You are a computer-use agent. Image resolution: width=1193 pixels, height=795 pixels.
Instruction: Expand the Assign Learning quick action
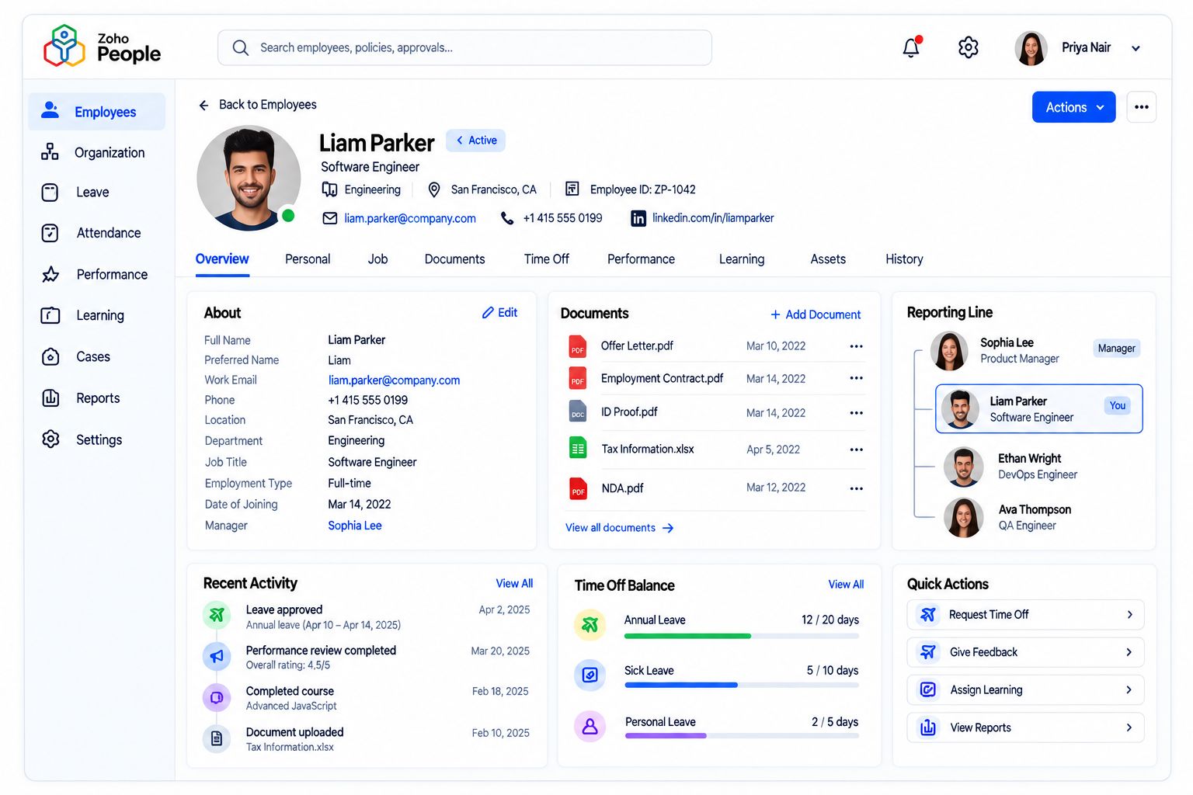[1025, 689]
